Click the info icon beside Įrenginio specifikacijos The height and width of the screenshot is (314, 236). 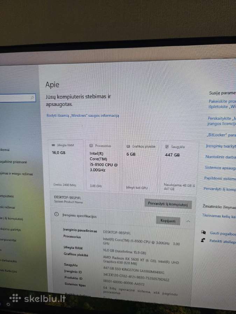pos(57,214)
